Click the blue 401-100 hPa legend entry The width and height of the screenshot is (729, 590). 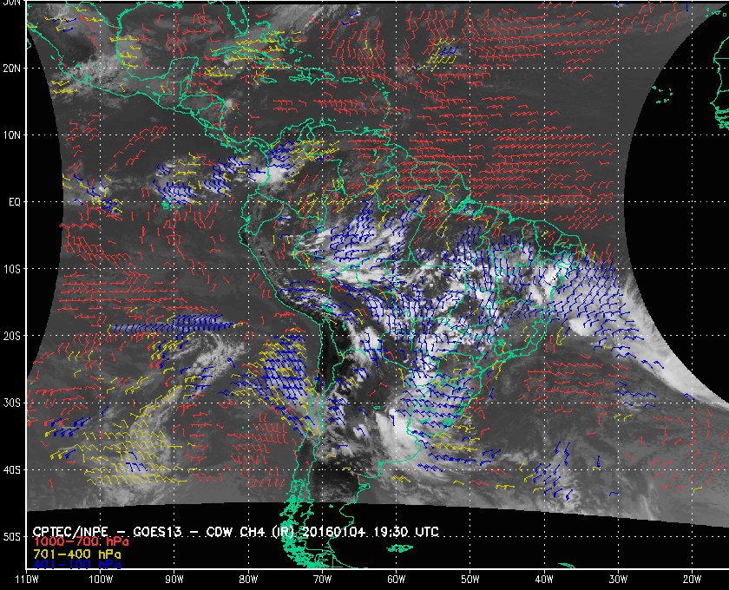[x=76, y=565]
